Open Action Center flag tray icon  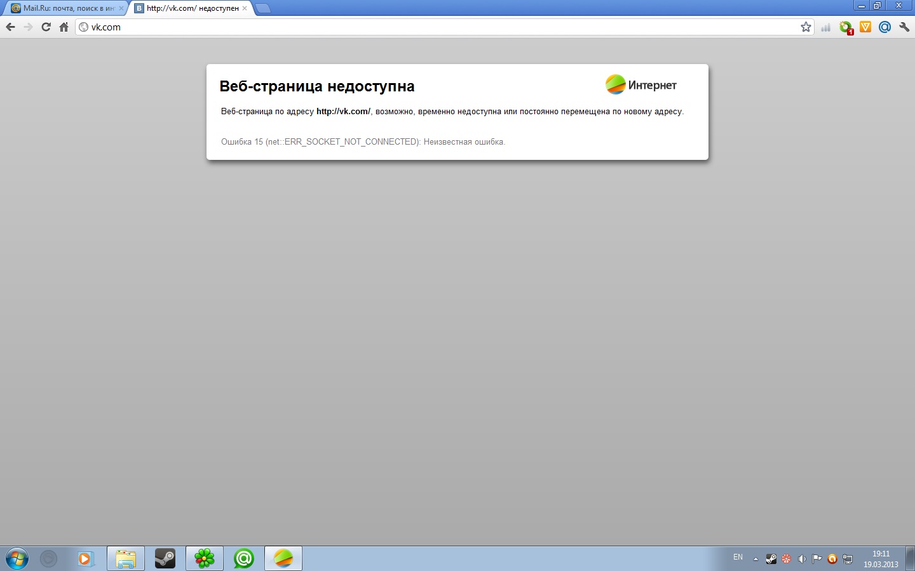point(817,559)
